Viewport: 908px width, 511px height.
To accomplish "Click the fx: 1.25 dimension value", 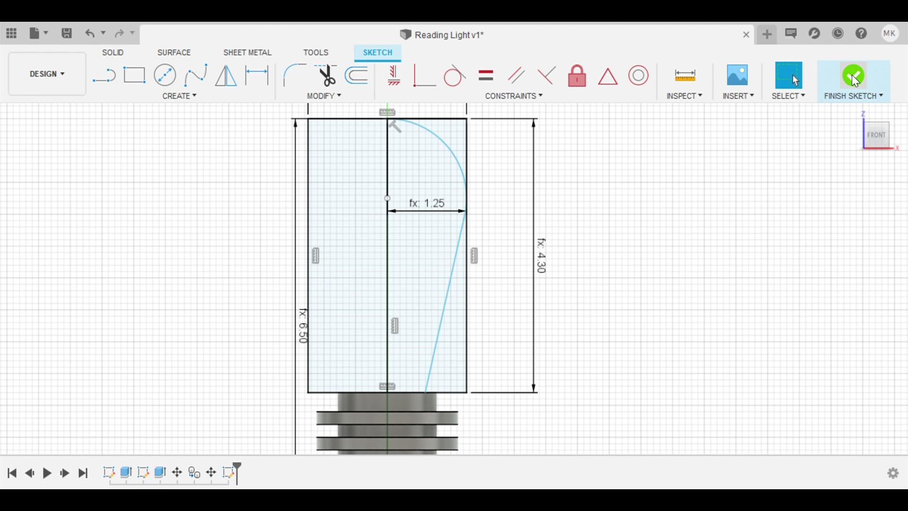I will click(427, 203).
